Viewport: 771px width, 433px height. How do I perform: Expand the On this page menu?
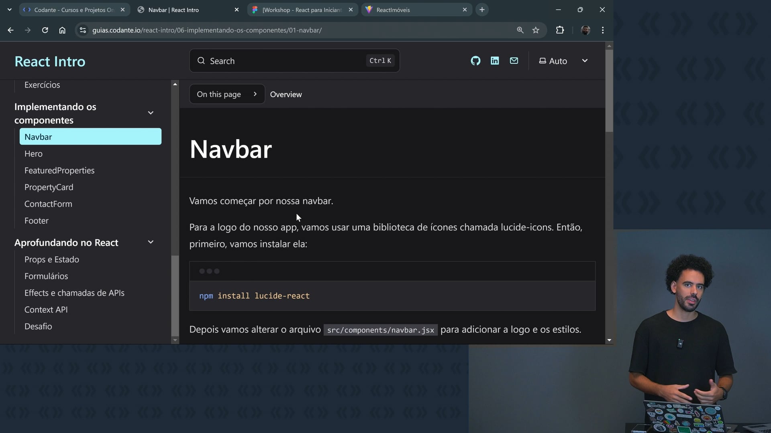pyautogui.click(x=227, y=94)
